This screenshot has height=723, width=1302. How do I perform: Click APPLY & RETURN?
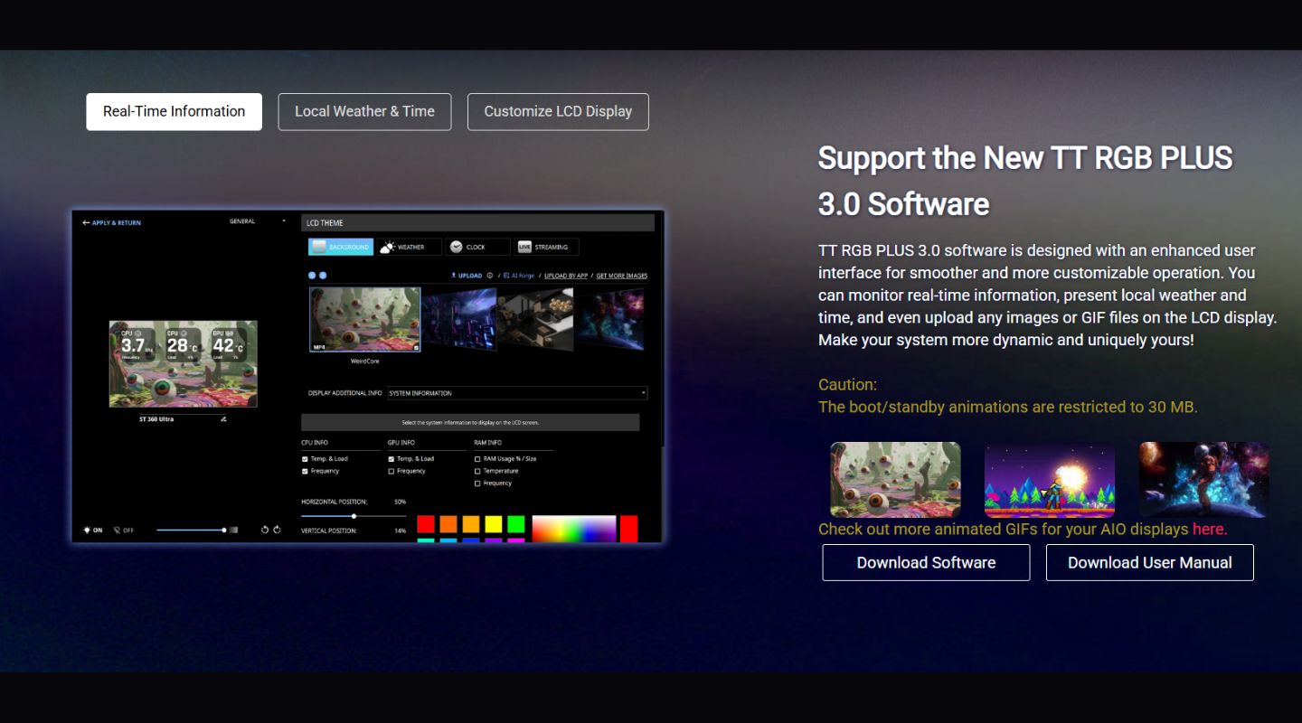pos(112,222)
